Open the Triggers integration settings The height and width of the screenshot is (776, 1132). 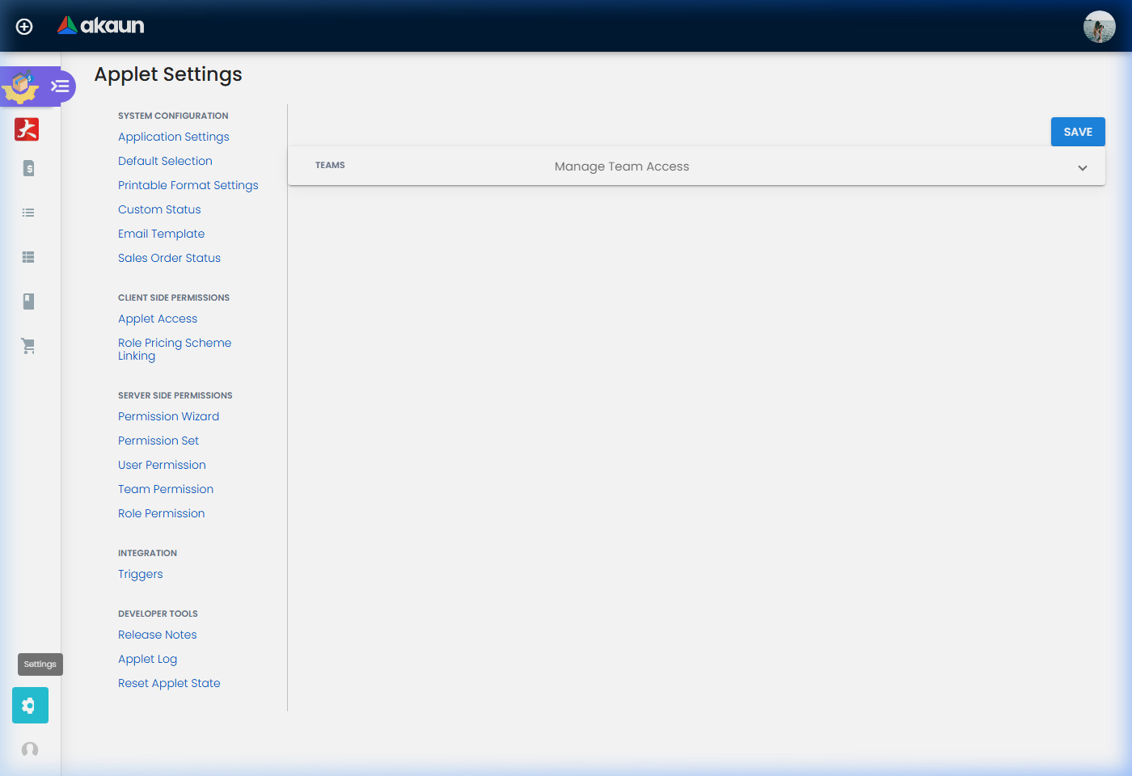(140, 574)
